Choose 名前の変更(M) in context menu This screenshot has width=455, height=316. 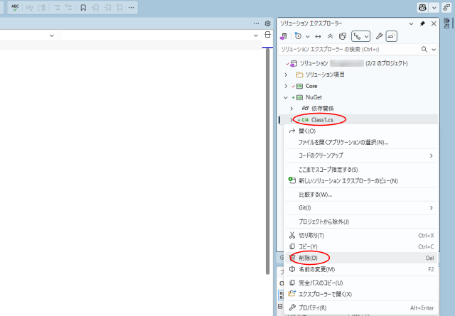click(316, 269)
